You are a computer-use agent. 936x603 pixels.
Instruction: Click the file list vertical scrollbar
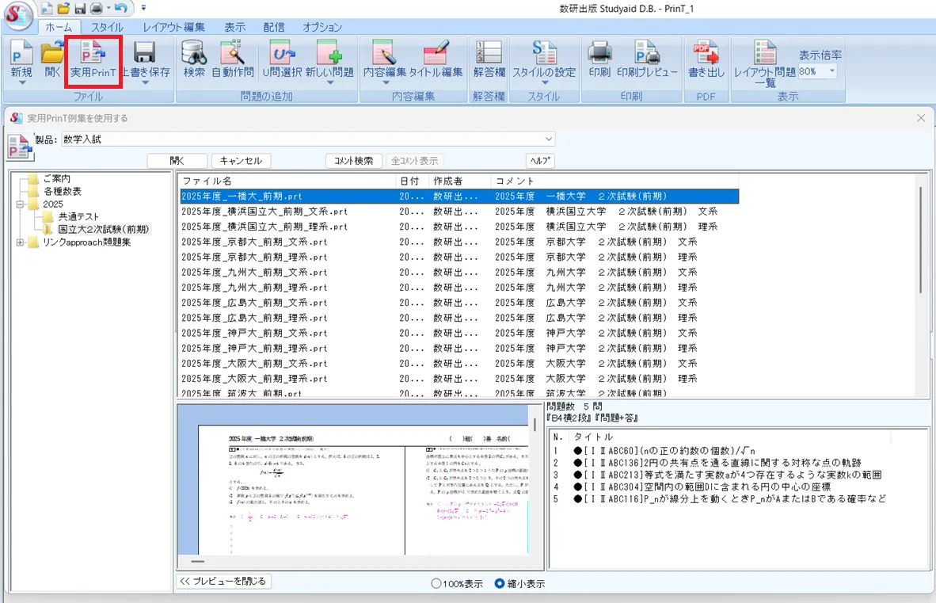click(921, 239)
